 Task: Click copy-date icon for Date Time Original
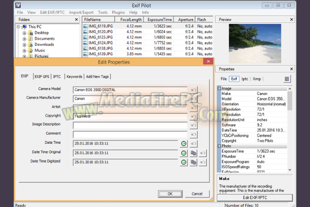pos(194,153)
